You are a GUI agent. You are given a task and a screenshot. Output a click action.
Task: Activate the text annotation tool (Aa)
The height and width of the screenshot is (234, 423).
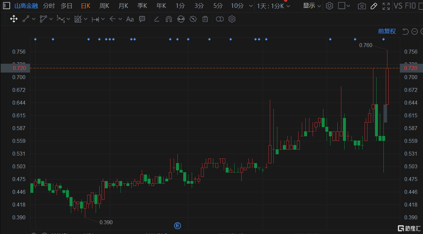[130, 19]
